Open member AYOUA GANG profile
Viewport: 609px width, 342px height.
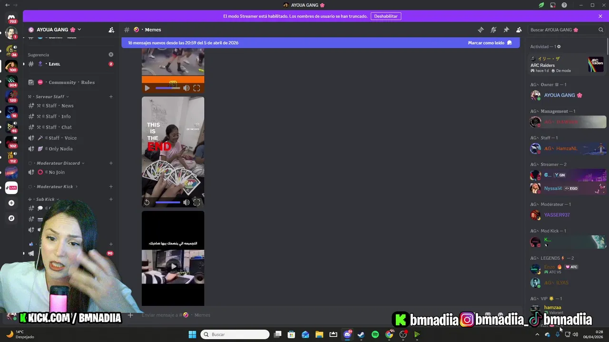(568, 95)
